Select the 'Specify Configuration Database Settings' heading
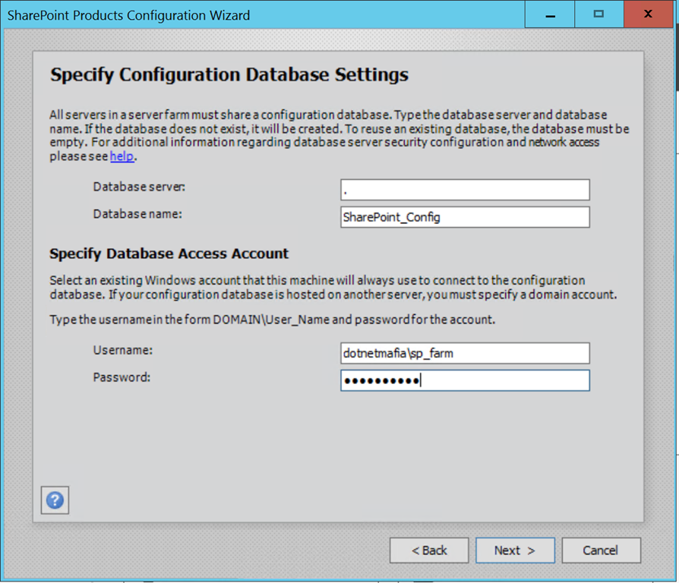 click(229, 75)
